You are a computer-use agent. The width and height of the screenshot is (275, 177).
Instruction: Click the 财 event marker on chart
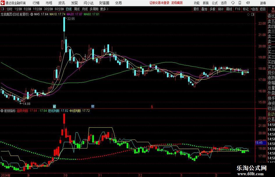click(x=93, y=106)
